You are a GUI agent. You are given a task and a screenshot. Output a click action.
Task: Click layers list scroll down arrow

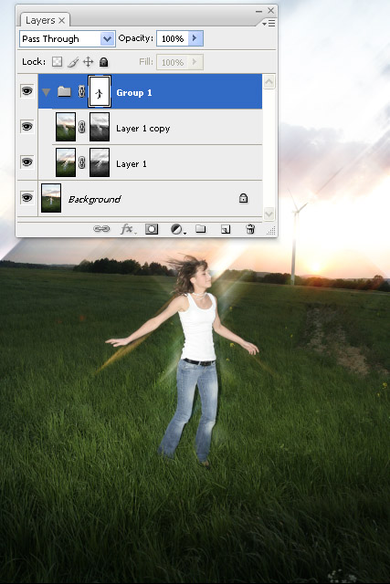(269, 214)
